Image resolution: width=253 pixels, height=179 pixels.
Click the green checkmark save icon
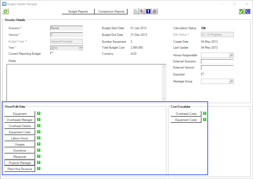coord(241,11)
